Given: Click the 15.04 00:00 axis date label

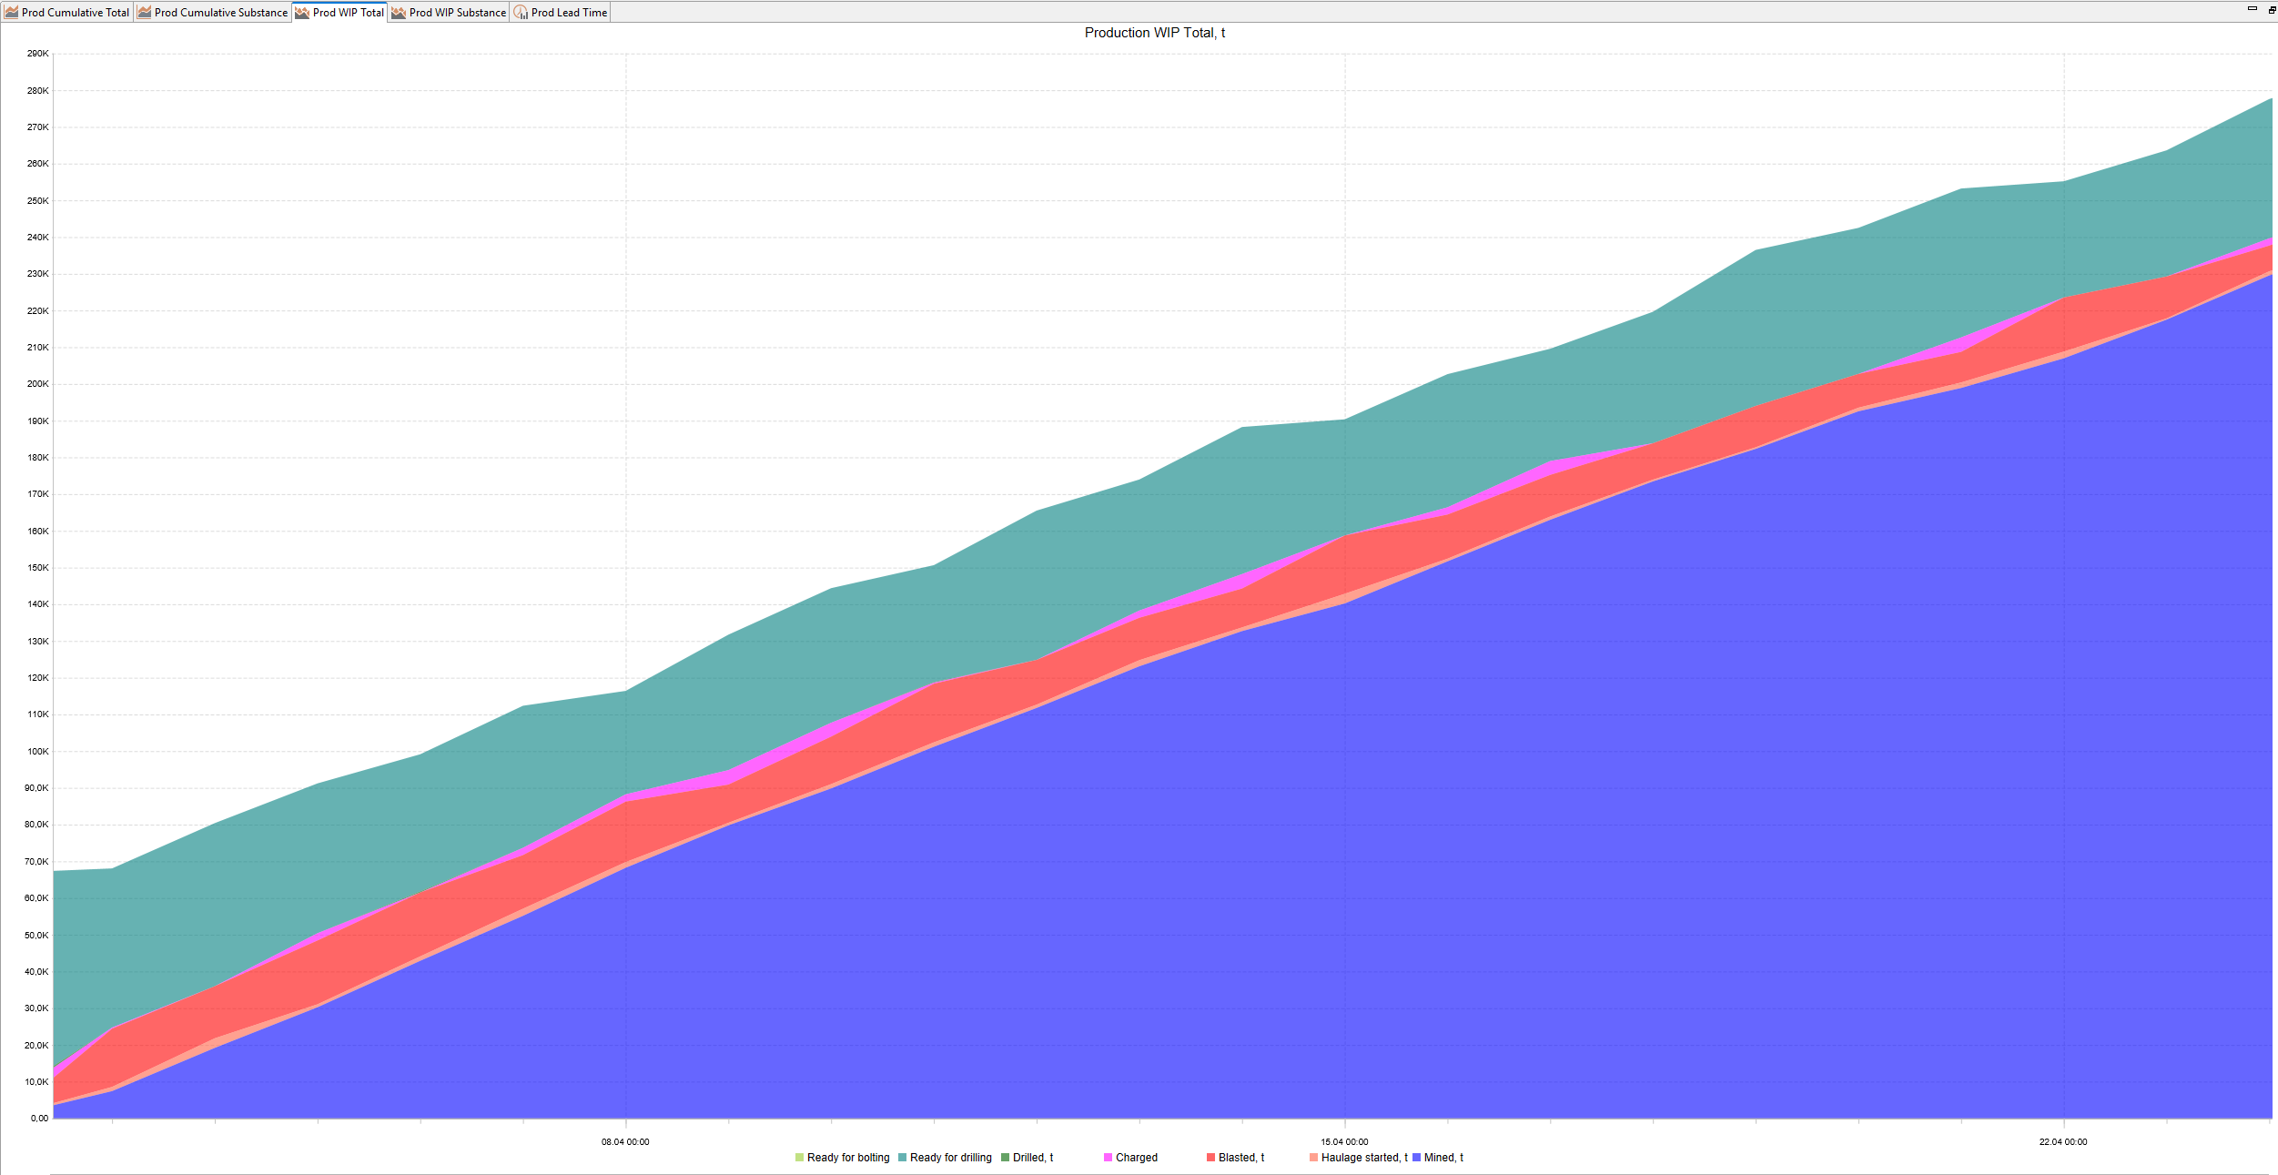Looking at the screenshot, I should [1344, 1142].
